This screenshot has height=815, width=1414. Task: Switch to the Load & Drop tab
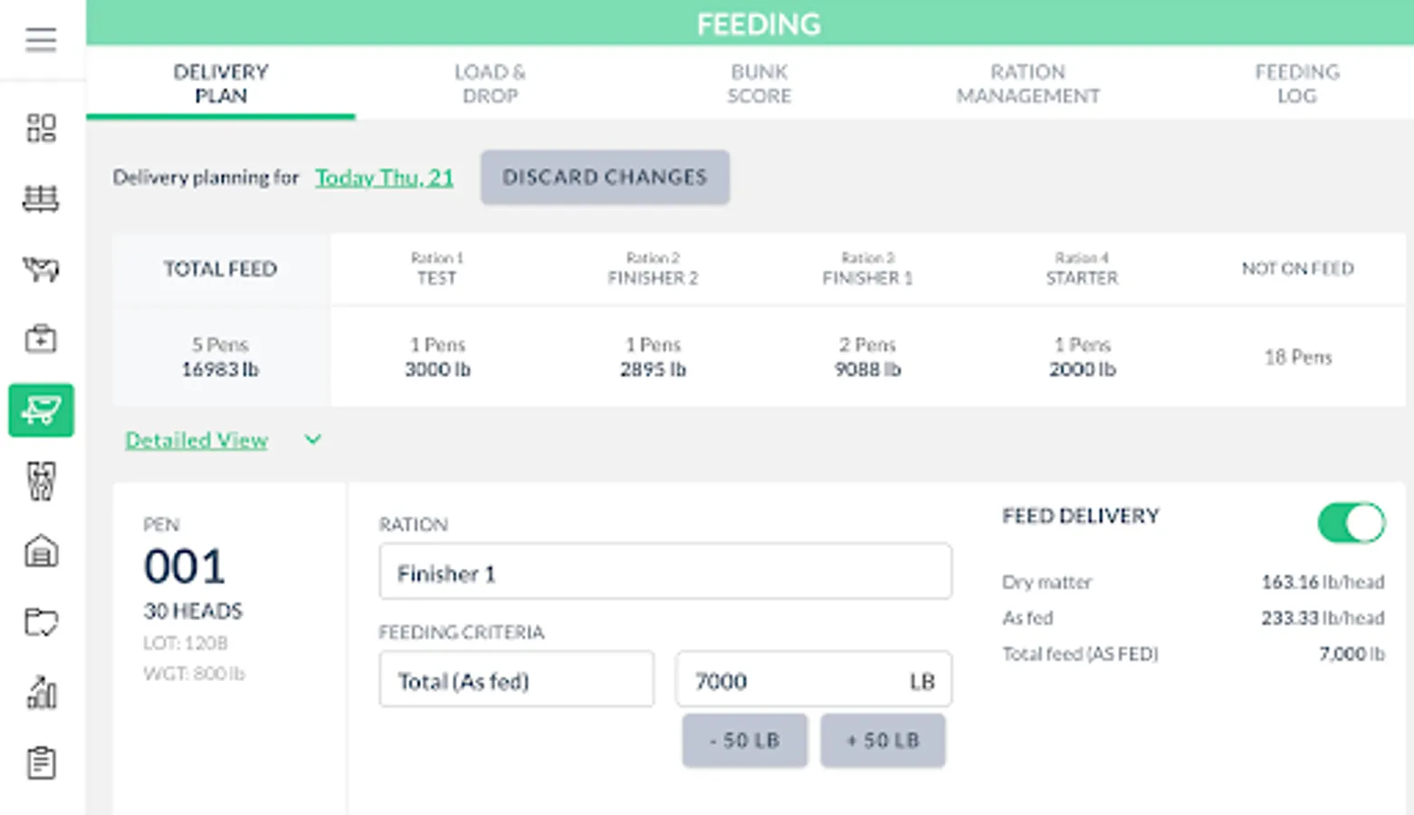coord(490,83)
